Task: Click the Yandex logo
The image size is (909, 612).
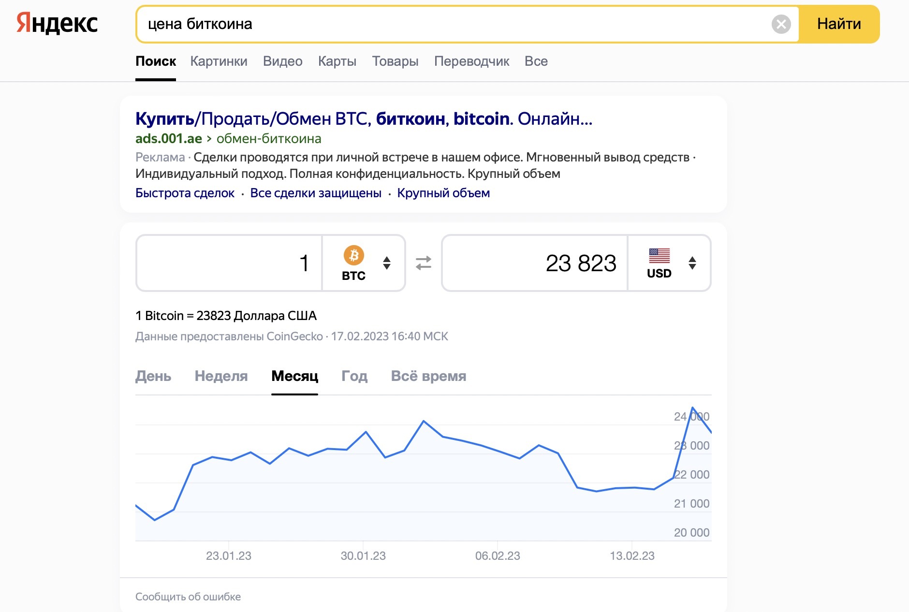Action: pyautogui.click(x=57, y=23)
